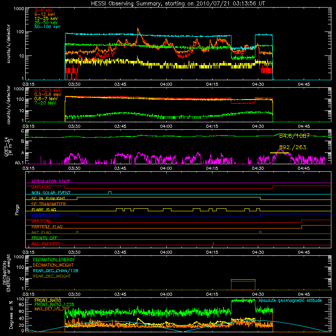Click the 0.1-0.3 MeV legend label
Viewport: 336px width, 336px height.
[x=48, y=91]
